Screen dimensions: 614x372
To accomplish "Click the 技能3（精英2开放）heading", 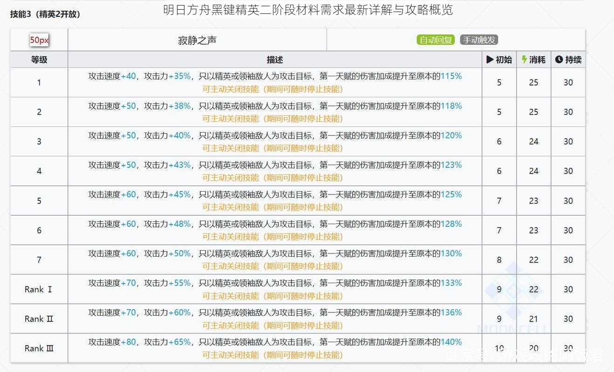I will 45,14.
